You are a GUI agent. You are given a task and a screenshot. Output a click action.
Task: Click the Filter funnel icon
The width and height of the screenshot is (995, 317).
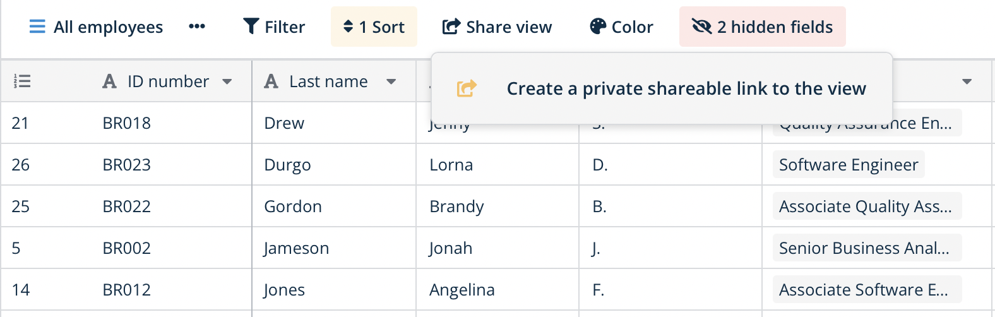pyautogui.click(x=251, y=27)
